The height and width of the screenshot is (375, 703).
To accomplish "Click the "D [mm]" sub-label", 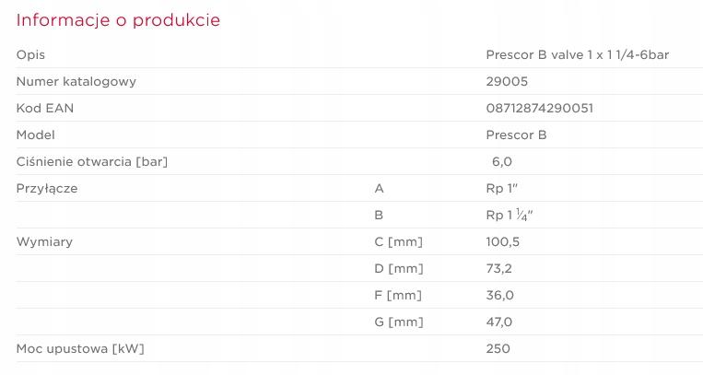I will [398, 268].
